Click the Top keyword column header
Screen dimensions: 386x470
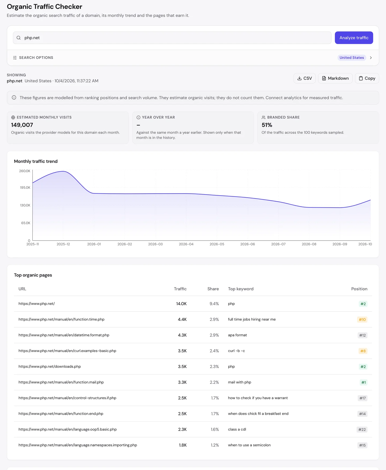coord(241,289)
